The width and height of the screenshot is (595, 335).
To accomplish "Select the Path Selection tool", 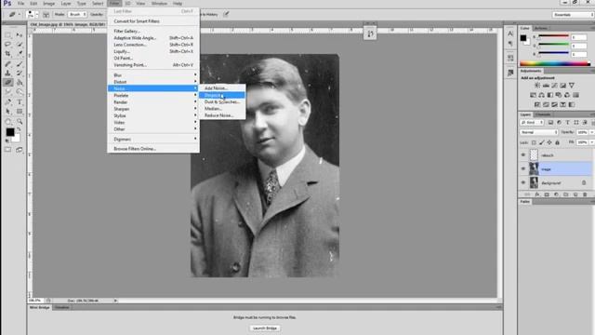I will (x=8, y=112).
